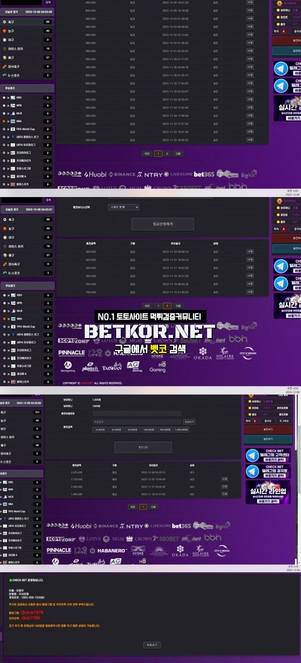This screenshot has height=663, width=301.
Task: Delete the deposit row dated 2023-11-29 21:17:27
Action: click(250, 59)
